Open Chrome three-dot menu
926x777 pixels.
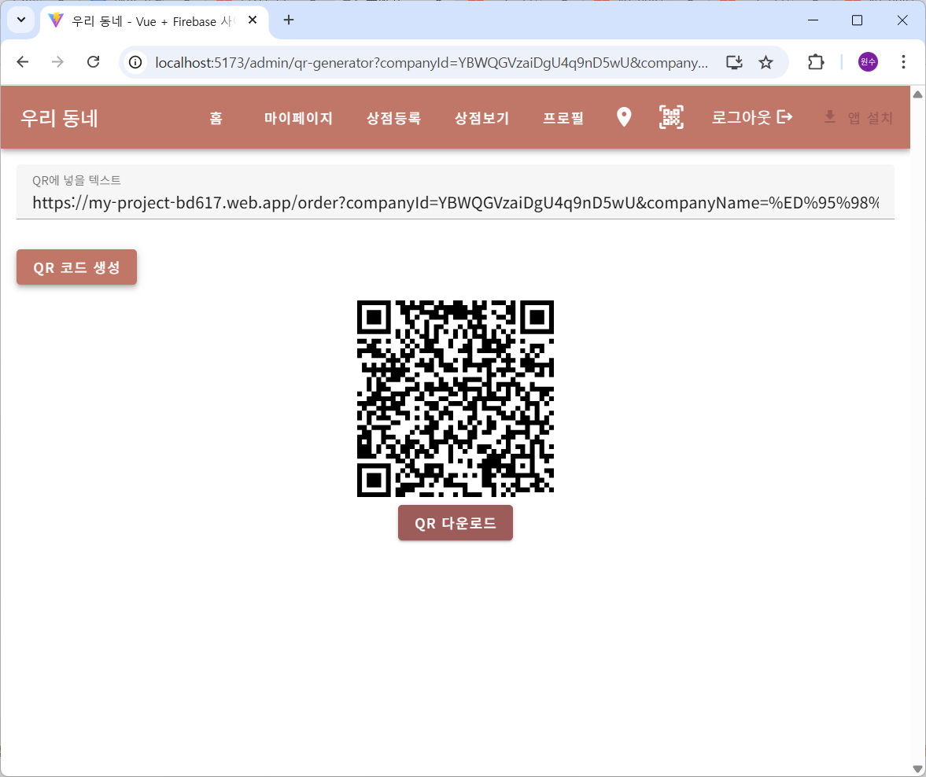point(903,62)
